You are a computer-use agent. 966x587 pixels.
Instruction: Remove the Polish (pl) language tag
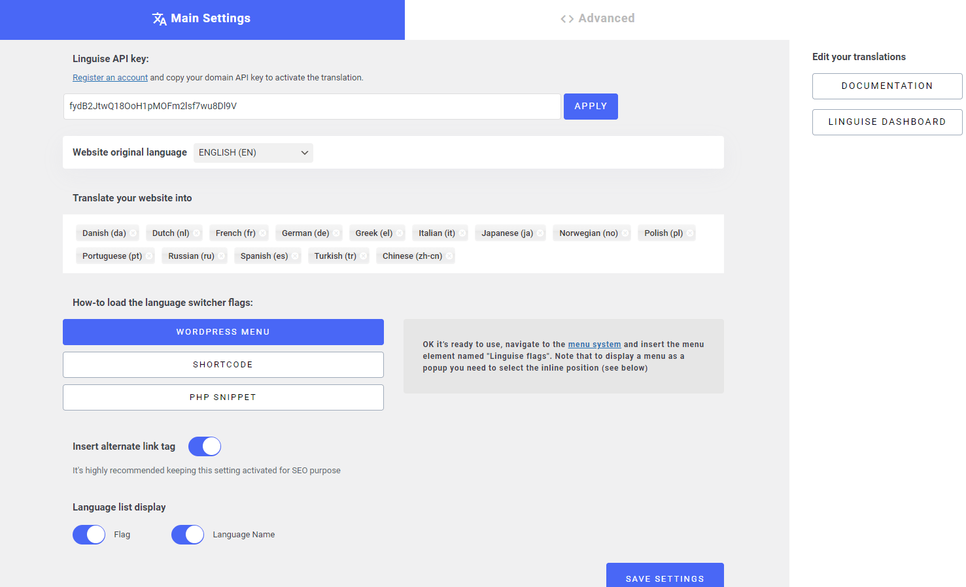click(x=690, y=233)
